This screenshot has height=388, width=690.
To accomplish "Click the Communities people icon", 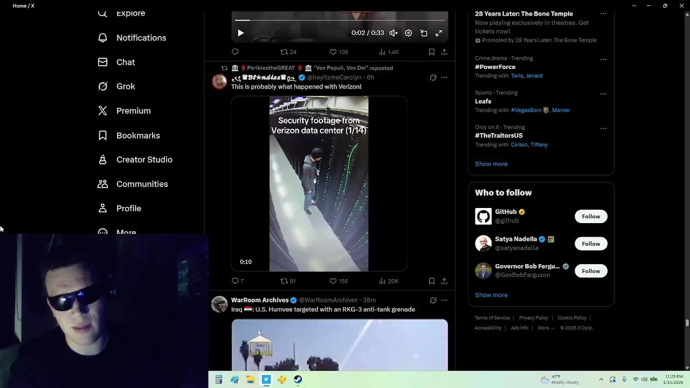I will tap(102, 184).
